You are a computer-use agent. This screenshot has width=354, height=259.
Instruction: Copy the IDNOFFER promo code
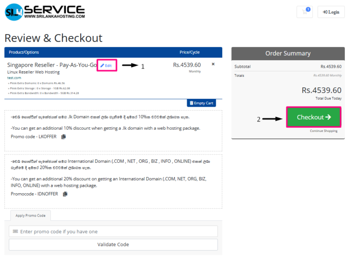tap(65, 194)
